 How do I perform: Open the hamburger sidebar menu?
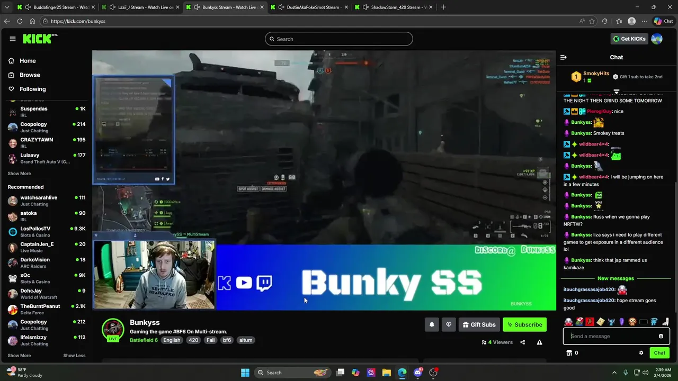coord(13,39)
